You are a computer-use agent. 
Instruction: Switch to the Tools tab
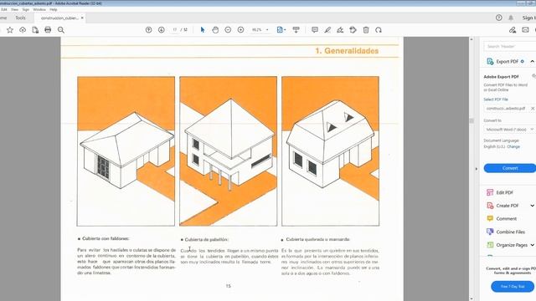click(20, 18)
